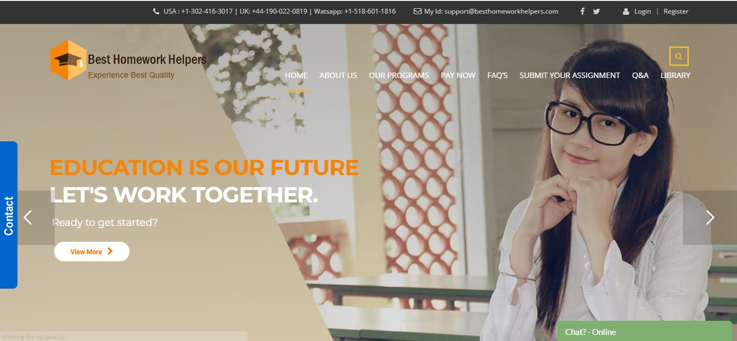Open the Login link
This screenshot has width=737, height=341.
(x=642, y=11)
